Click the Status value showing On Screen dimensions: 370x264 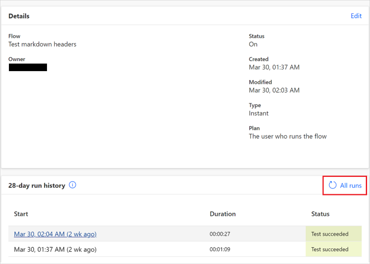point(253,44)
